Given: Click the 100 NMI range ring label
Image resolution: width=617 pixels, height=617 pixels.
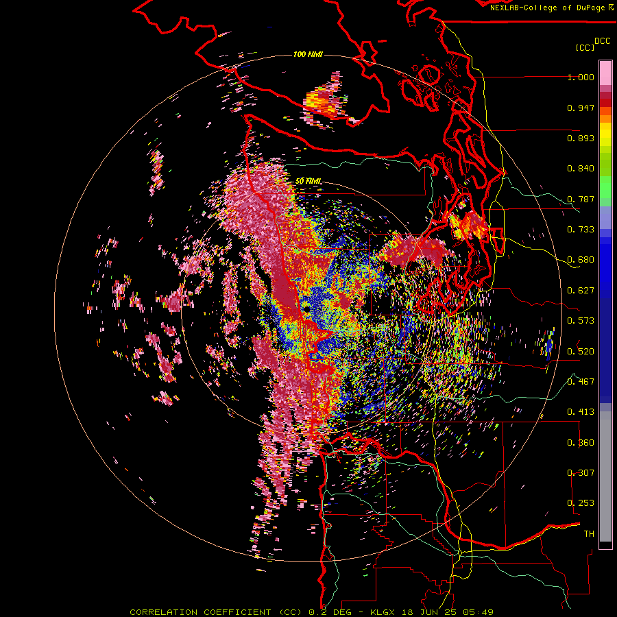Looking at the screenshot, I should [x=308, y=54].
